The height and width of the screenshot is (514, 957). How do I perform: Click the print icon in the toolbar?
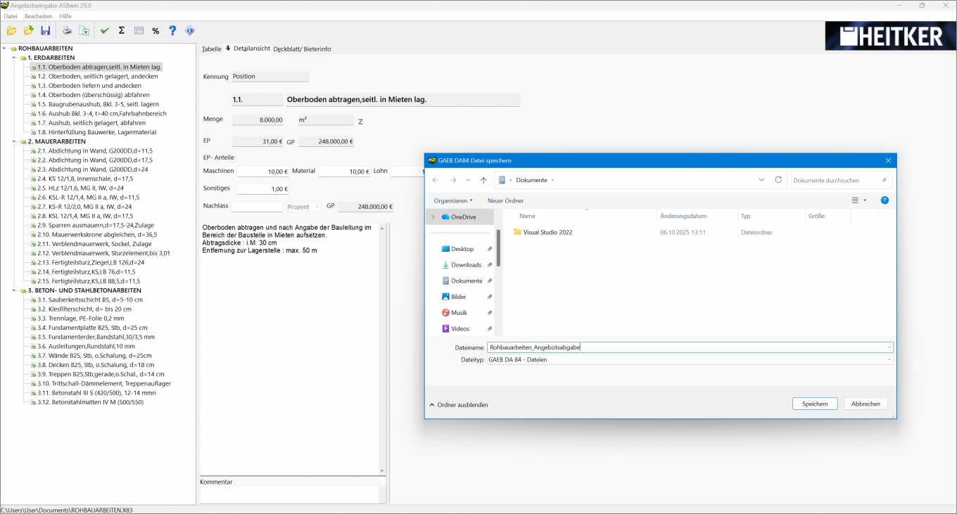[x=67, y=30]
